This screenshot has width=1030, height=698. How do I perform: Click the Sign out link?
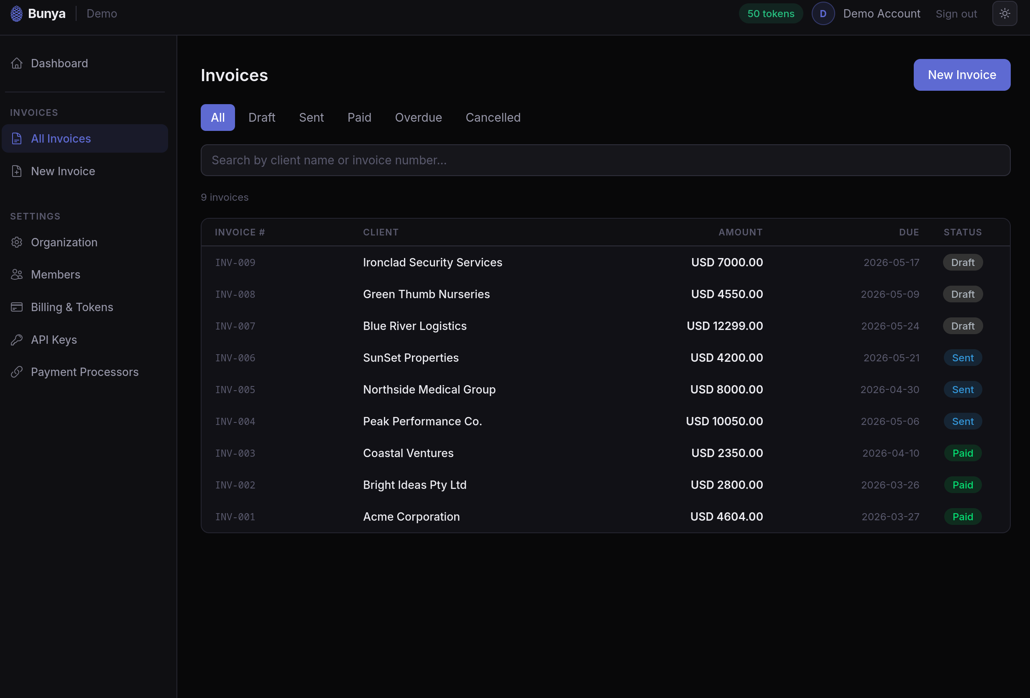pos(956,14)
